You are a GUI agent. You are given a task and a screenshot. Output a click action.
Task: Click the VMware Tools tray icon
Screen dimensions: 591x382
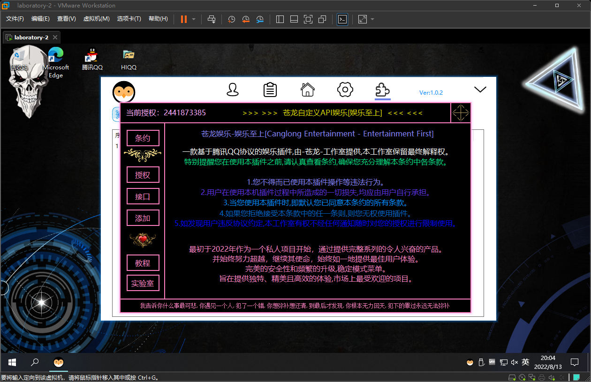[x=492, y=362]
